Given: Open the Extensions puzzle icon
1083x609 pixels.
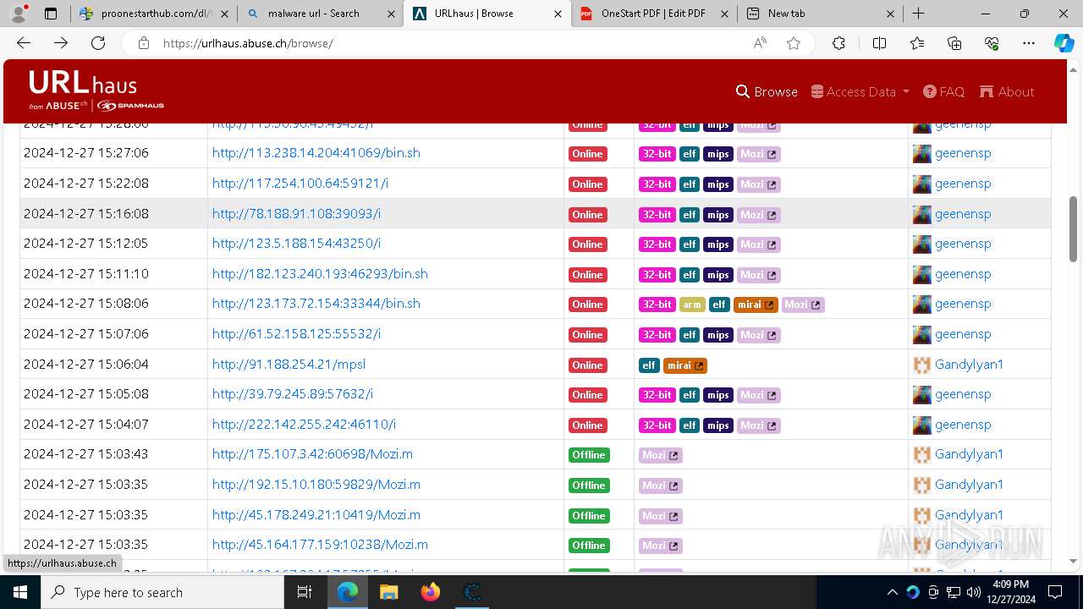Looking at the screenshot, I should 838,43.
